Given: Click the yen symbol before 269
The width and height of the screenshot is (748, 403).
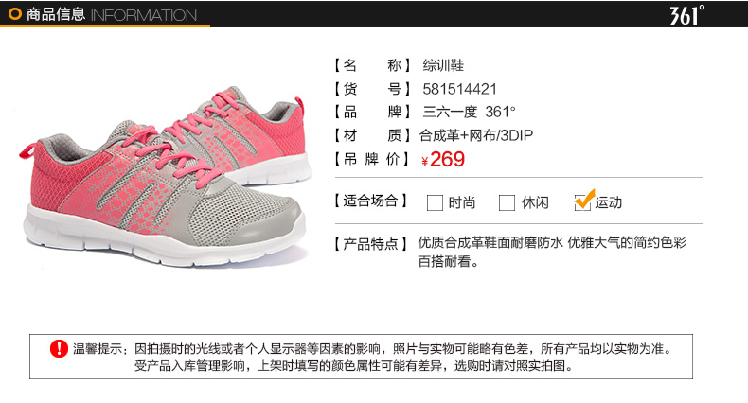Looking at the screenshot, I should pyautogui.click(x=424, y=162).
